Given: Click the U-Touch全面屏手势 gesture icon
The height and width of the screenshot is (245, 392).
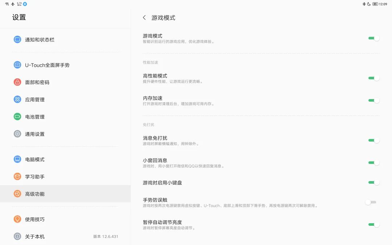Looking at the screenshot, I should pos(17,65).
